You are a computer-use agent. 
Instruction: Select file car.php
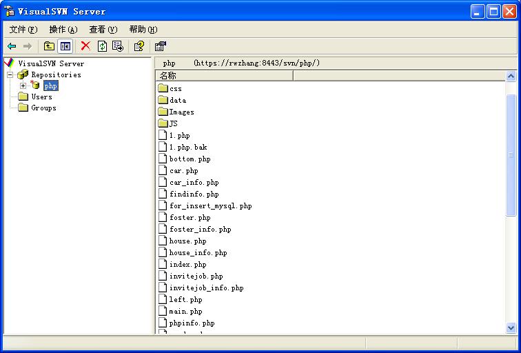tap(184, 171)
